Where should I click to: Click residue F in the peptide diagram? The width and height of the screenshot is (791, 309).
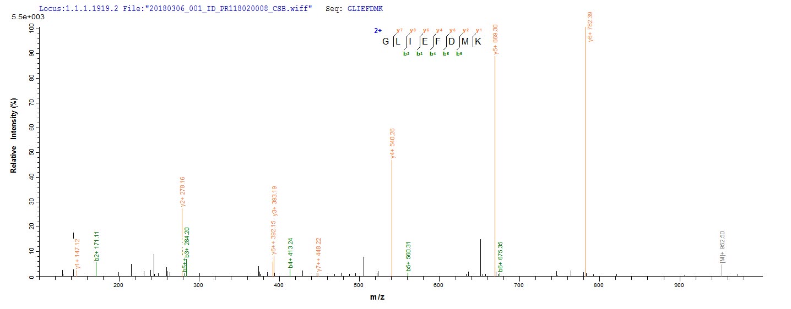(x=438, y=42)
